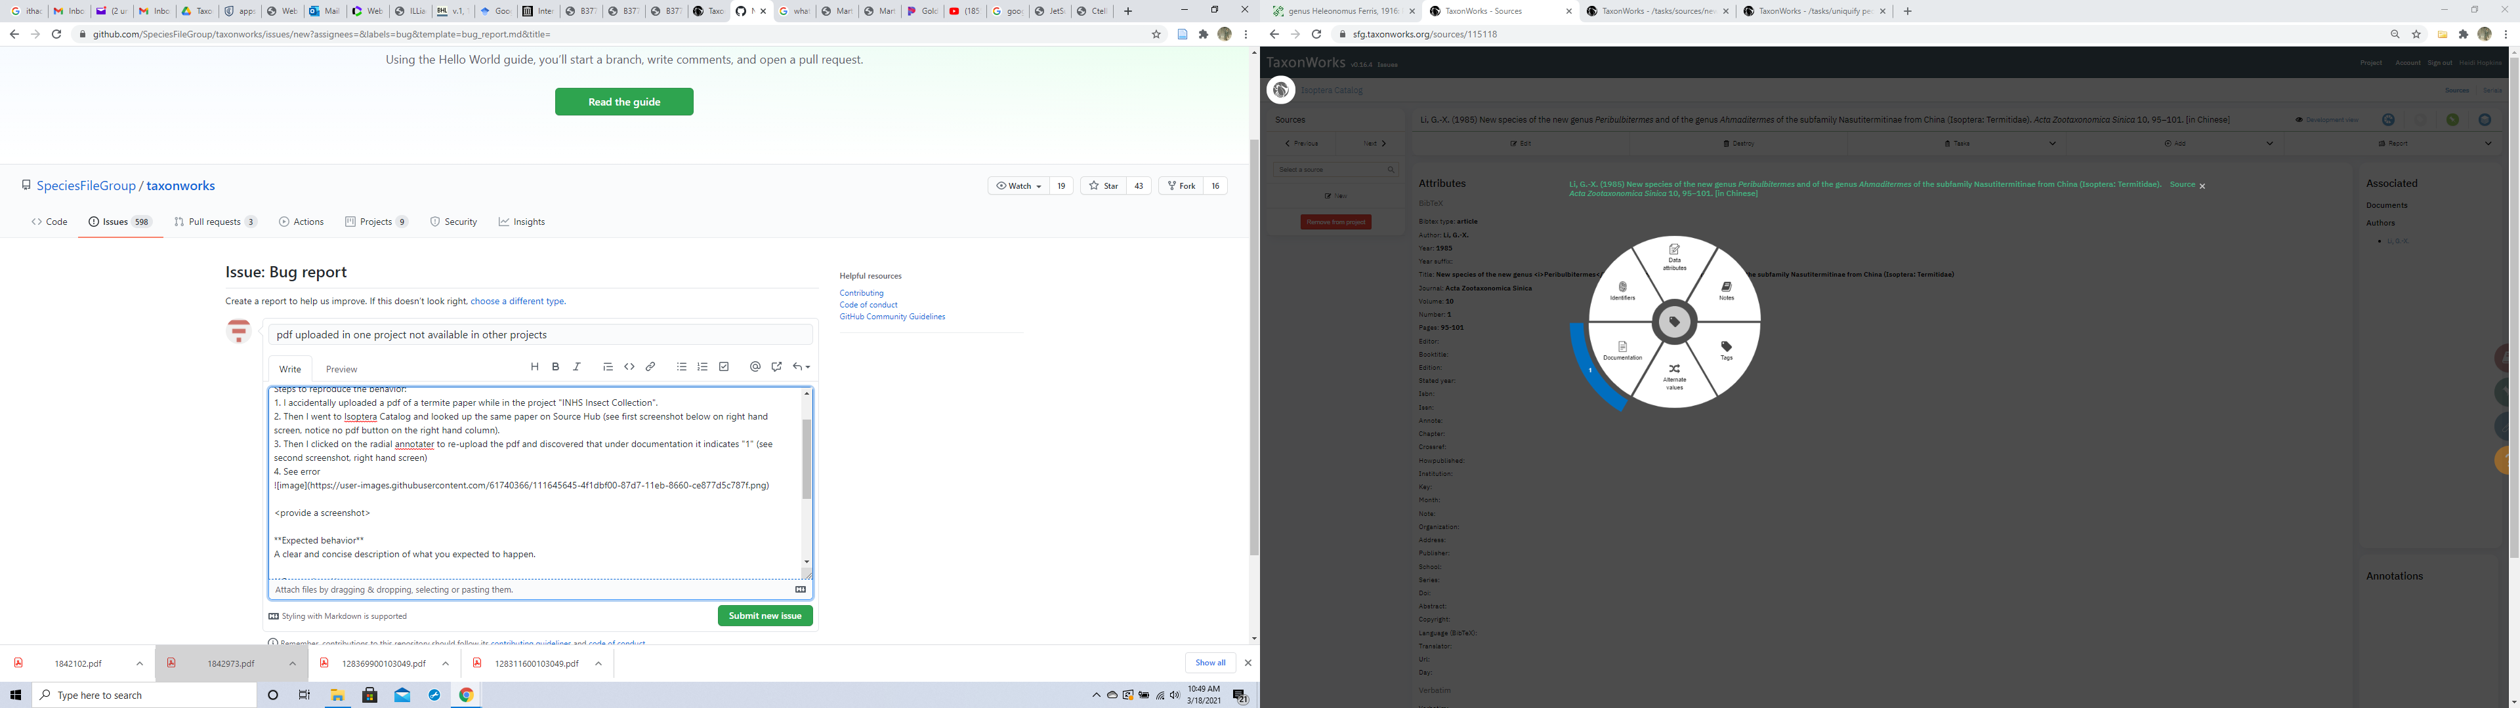Mention a user with the @ icon
2520x708 pixels.
pos(754,366)
